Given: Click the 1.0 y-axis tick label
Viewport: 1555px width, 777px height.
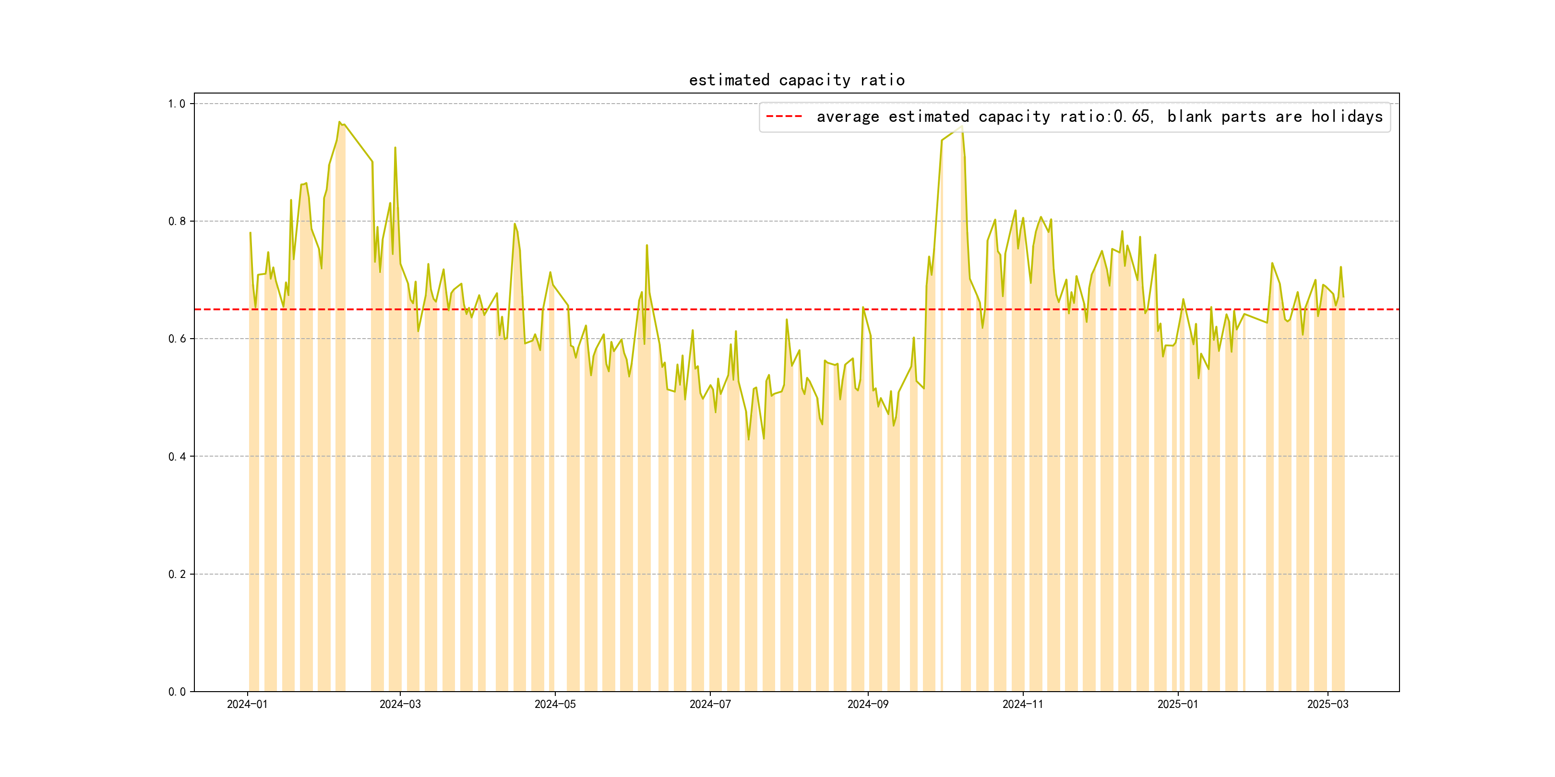Looking at the screenshot, I should (176, 104).
